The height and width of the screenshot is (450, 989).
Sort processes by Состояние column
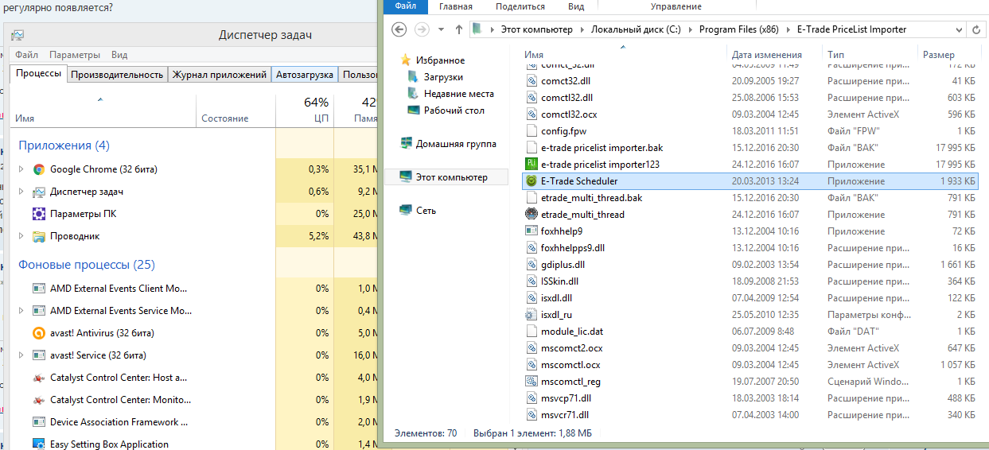click(x=225, y=118)
